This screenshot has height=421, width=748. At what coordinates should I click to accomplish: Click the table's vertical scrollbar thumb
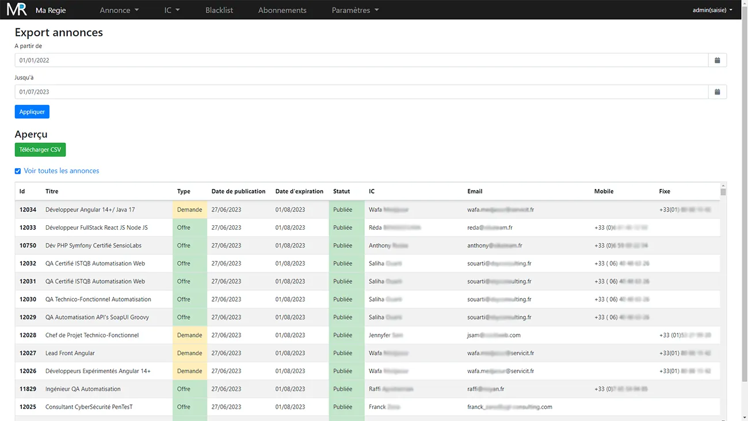[x=723, y=192]
